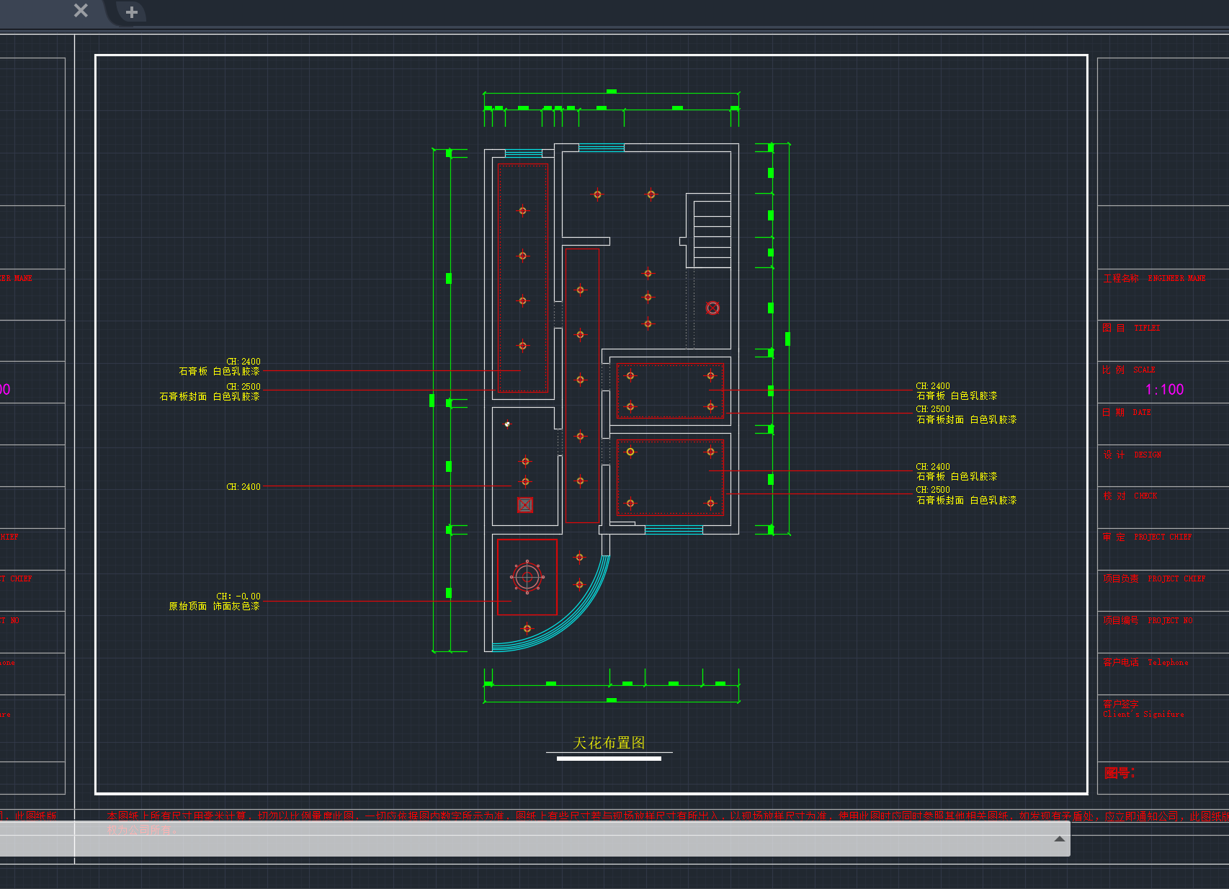Select the square exhaust fan symbol
1229x889 pixels.
(525, 505)
